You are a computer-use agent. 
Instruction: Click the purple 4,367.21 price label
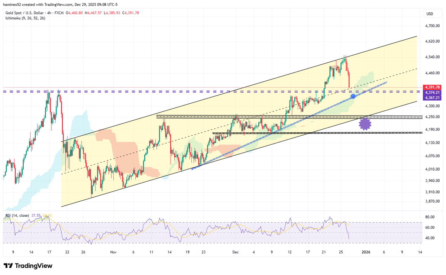pyautogui.click(x=433, y=98)
